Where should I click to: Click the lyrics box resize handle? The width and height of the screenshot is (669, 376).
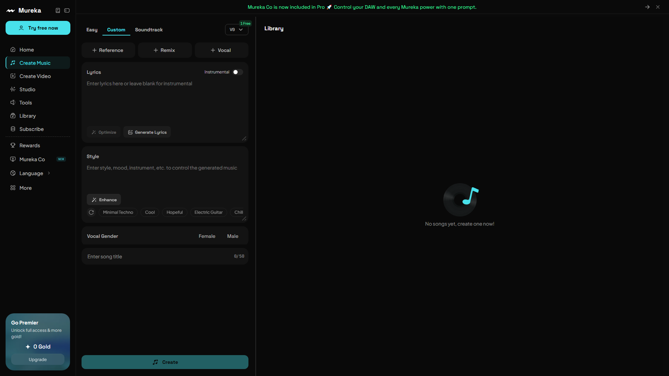pos(244,139)
